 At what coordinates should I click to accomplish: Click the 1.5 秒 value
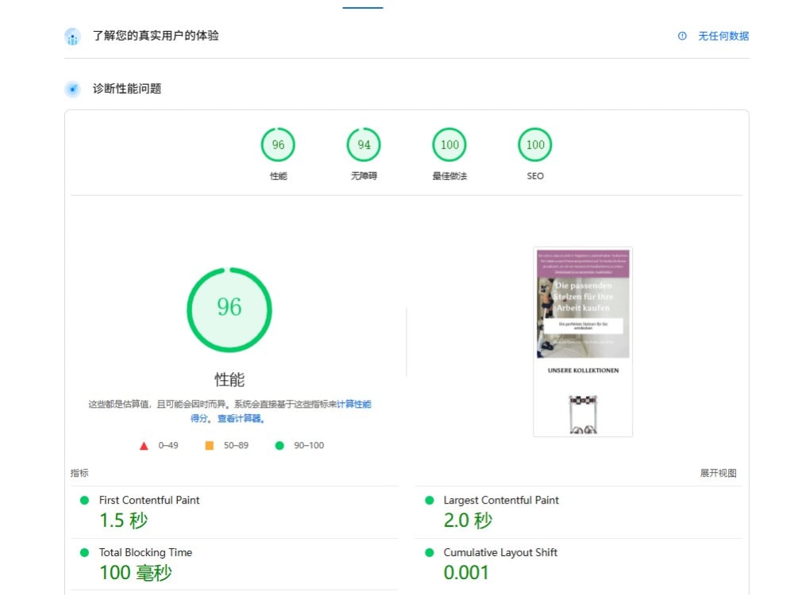click(x=123, y=520)
